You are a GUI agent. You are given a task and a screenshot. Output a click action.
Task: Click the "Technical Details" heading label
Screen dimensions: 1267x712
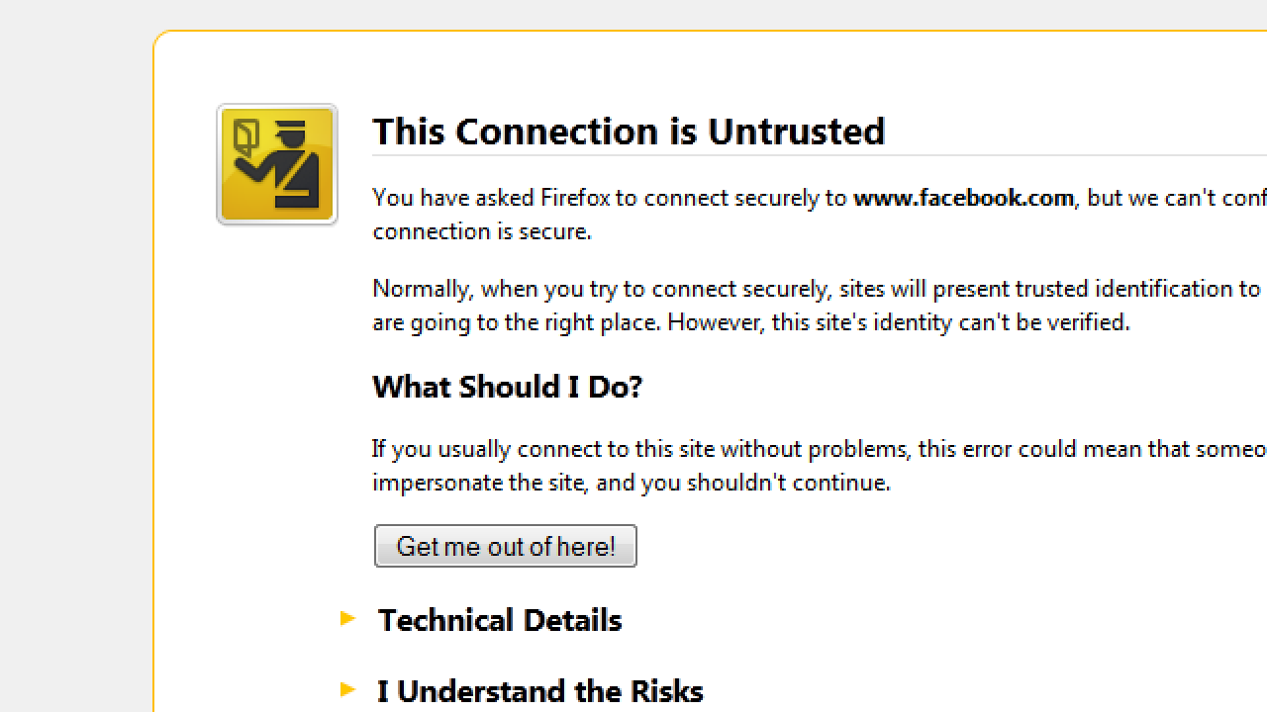coord(500,620)
